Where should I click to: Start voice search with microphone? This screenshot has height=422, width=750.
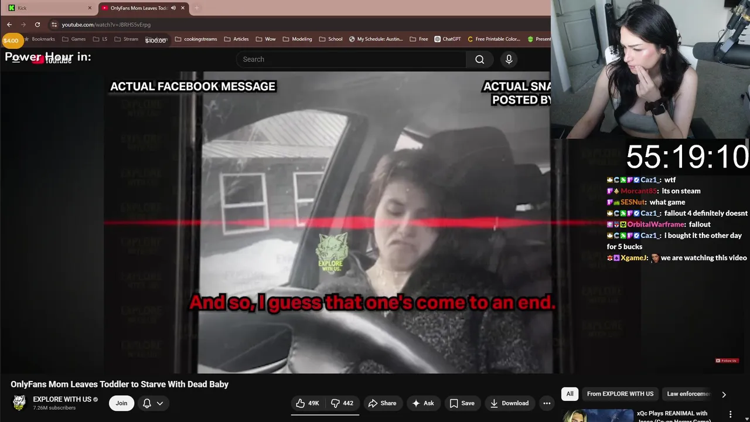pyautogui.click(x=509, y=59)
